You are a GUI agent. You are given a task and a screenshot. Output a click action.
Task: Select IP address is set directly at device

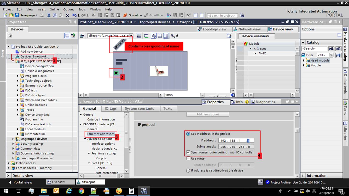pos(188,170)
